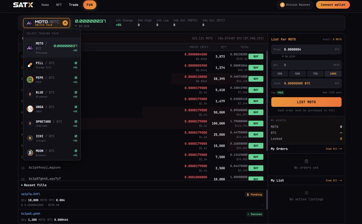Buy the 1,679 MOTO listing
362x224 pixels.
point(256,101)
